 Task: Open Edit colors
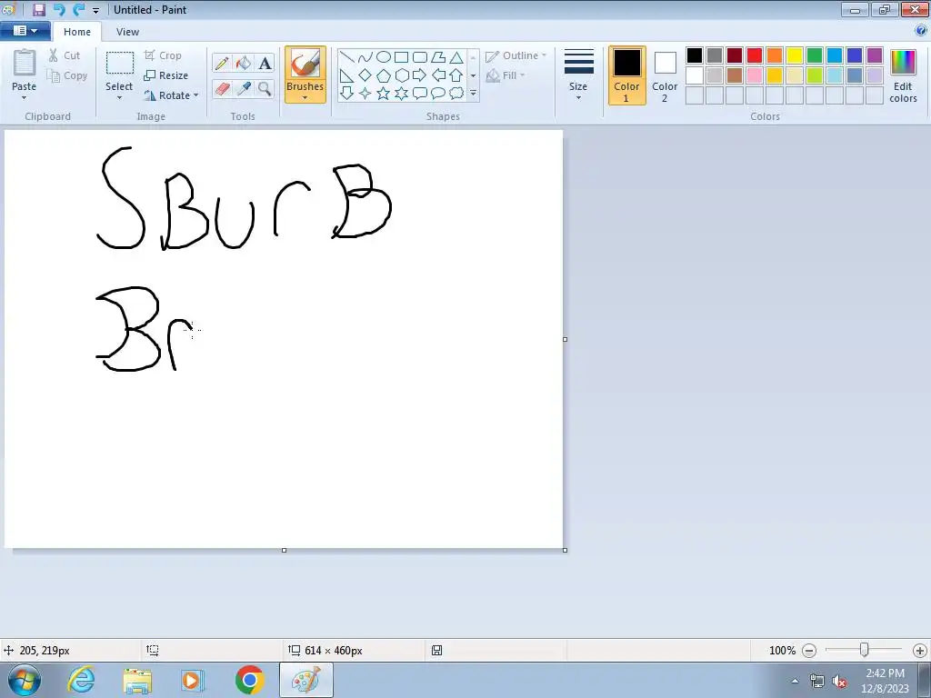(x=903, y=76)
